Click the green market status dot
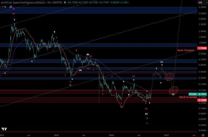The height and width of the screenshot is (137, 208). (65, 2)
